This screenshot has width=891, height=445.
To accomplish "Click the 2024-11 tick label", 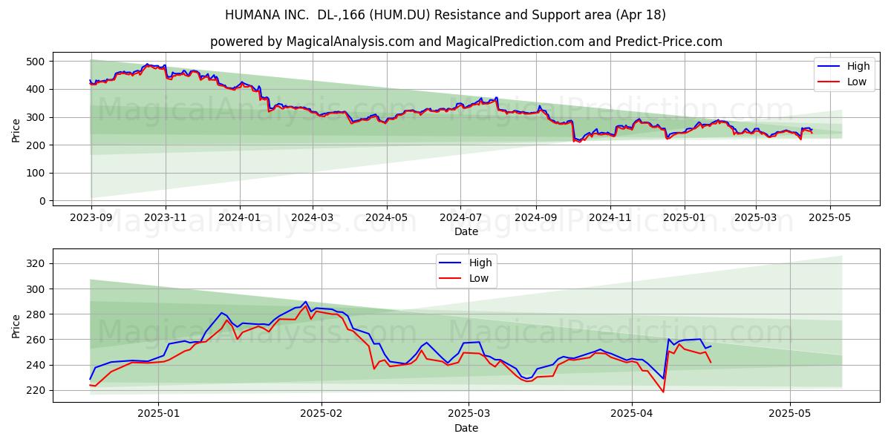I will coord(610,218).
